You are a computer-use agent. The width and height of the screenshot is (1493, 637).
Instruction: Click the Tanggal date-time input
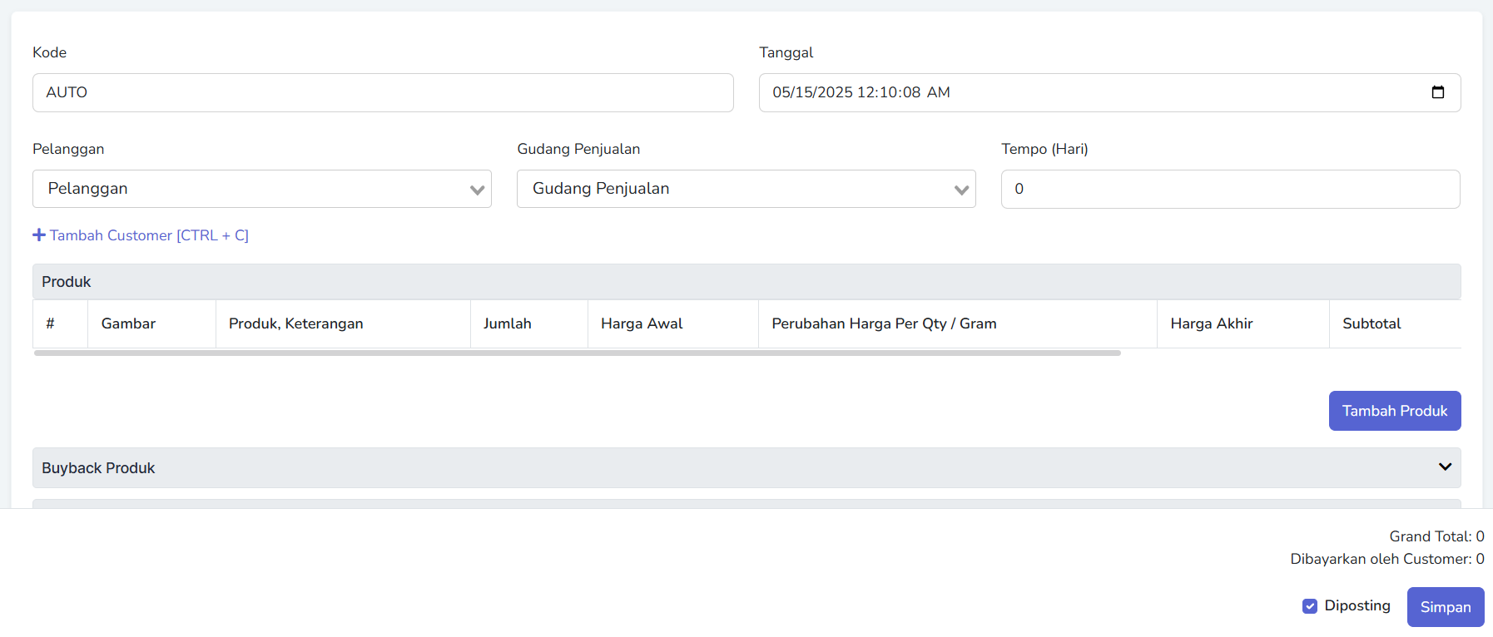1082,92
